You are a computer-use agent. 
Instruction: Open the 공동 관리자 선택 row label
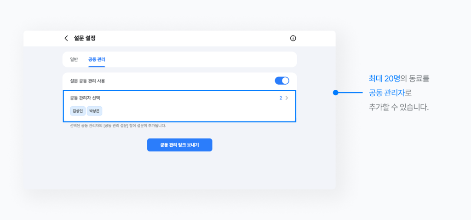[x=85, y=98]
